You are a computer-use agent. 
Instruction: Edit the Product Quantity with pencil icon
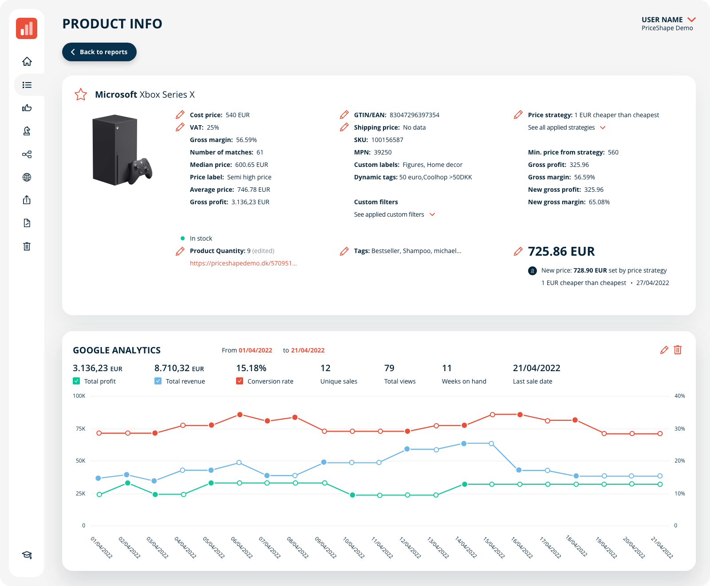tap(180, 251)
